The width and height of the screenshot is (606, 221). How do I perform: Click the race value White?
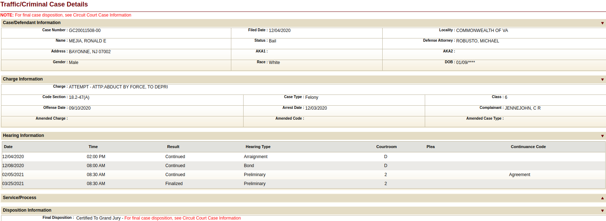point(274,63)
